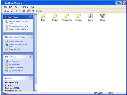This screenshot has height=95, width=127.
Task: Click the My Network Places link
Action: pyautogui.click(x=16, y=71)
